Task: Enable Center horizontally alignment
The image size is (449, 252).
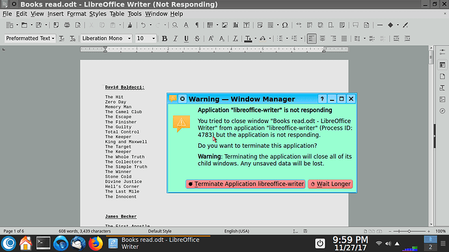Action: (x=322, y=38)
